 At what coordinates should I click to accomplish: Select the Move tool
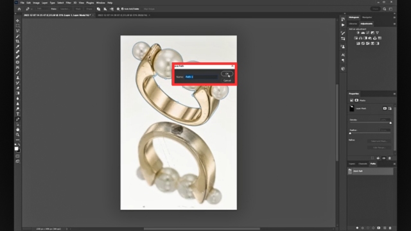[x=17, y=21]
